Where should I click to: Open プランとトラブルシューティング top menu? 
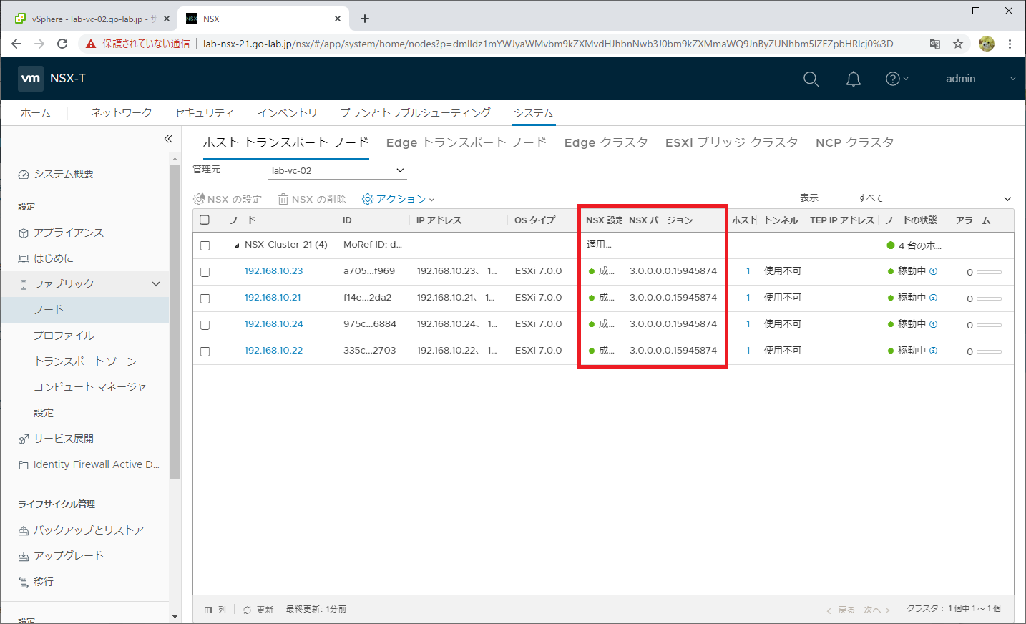click(415, 113)
